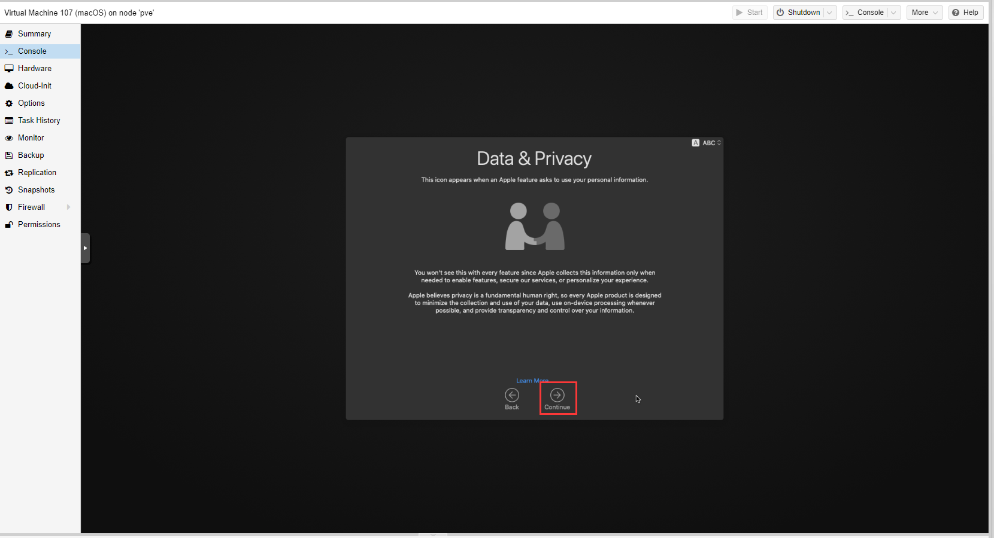Screen dimensions: 994x538
Task: Click the Monitor eye icon
Action: (x=9, y=138)
